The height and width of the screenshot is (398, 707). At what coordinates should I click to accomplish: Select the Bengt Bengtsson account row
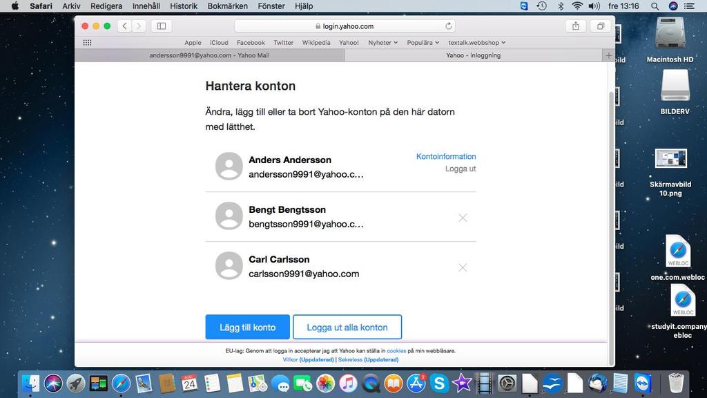click(340, 217)
